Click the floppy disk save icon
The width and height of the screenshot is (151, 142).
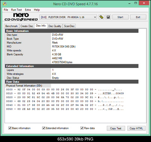click(x=108, y=17)
